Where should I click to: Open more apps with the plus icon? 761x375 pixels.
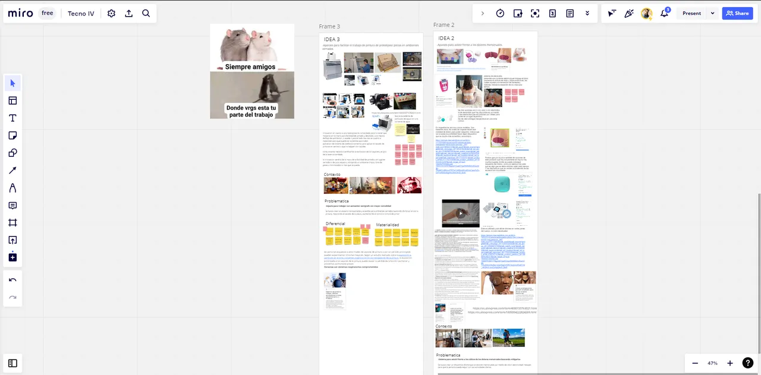click(12, 257)
